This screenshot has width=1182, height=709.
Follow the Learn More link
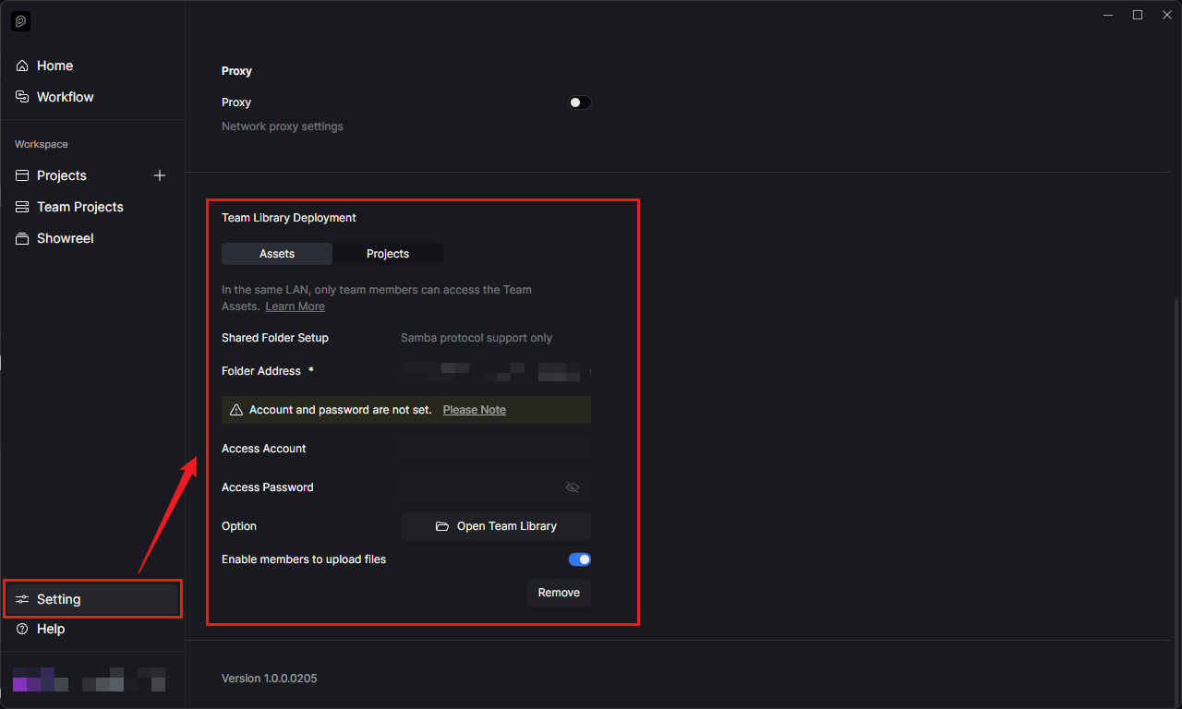pyautogui.click(x=295, y=306)
